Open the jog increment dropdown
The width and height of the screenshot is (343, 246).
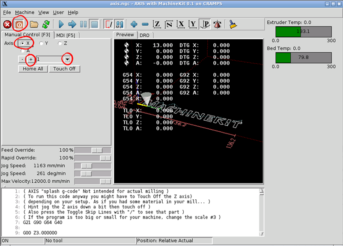[67, 59]
